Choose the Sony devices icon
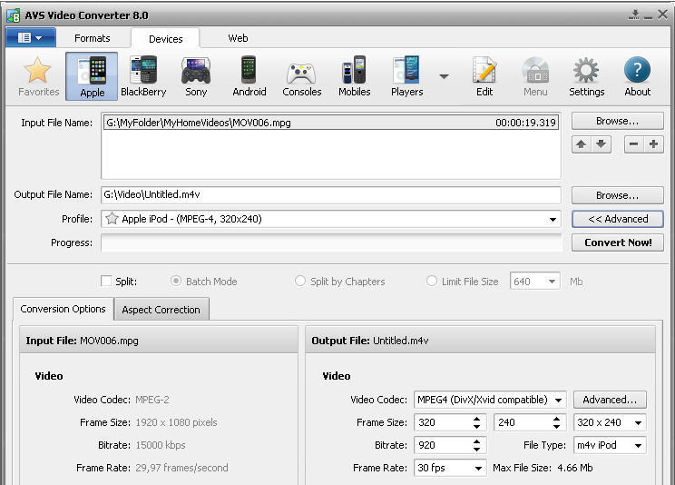The image size is (675, 485). 196,76
